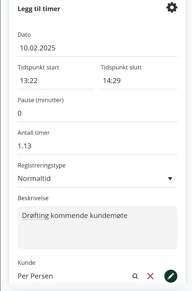Click the Pause (minutter) input
This screenshot has width=192, height=291.
97,113
